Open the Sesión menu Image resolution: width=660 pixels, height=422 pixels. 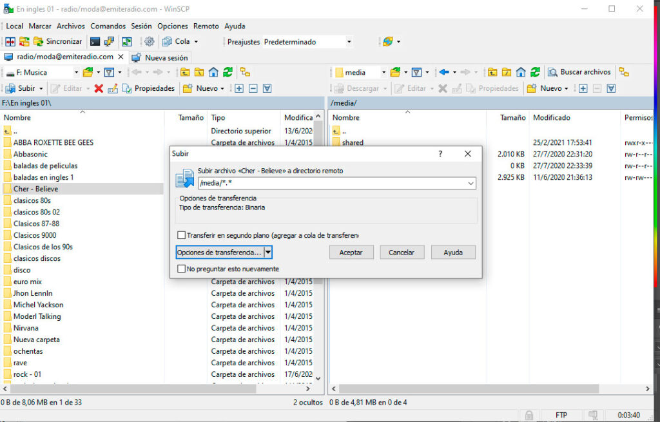(141, 26)
